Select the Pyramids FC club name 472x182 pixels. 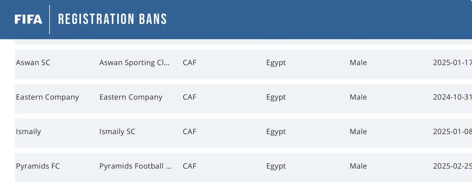click(38, 166)
